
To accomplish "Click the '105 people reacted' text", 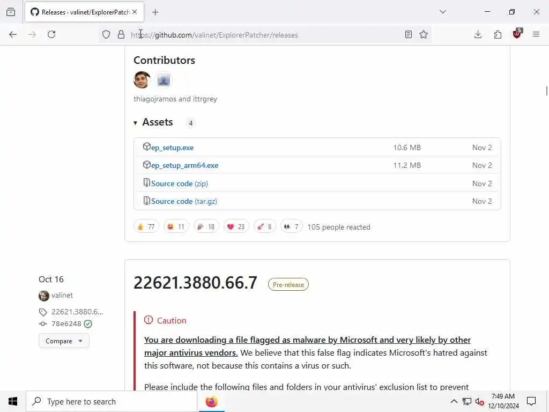I will pos(339,227).
